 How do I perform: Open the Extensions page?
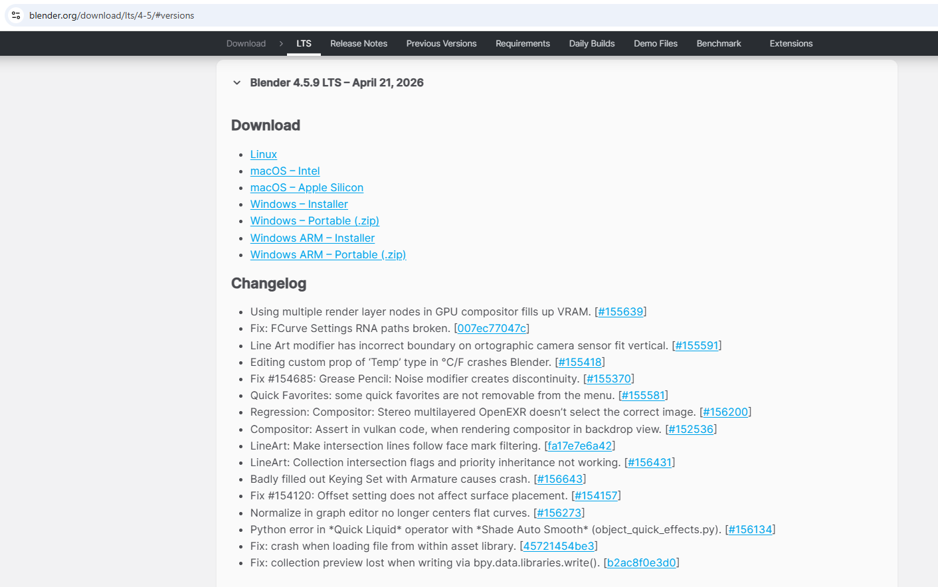click(791, 44)
